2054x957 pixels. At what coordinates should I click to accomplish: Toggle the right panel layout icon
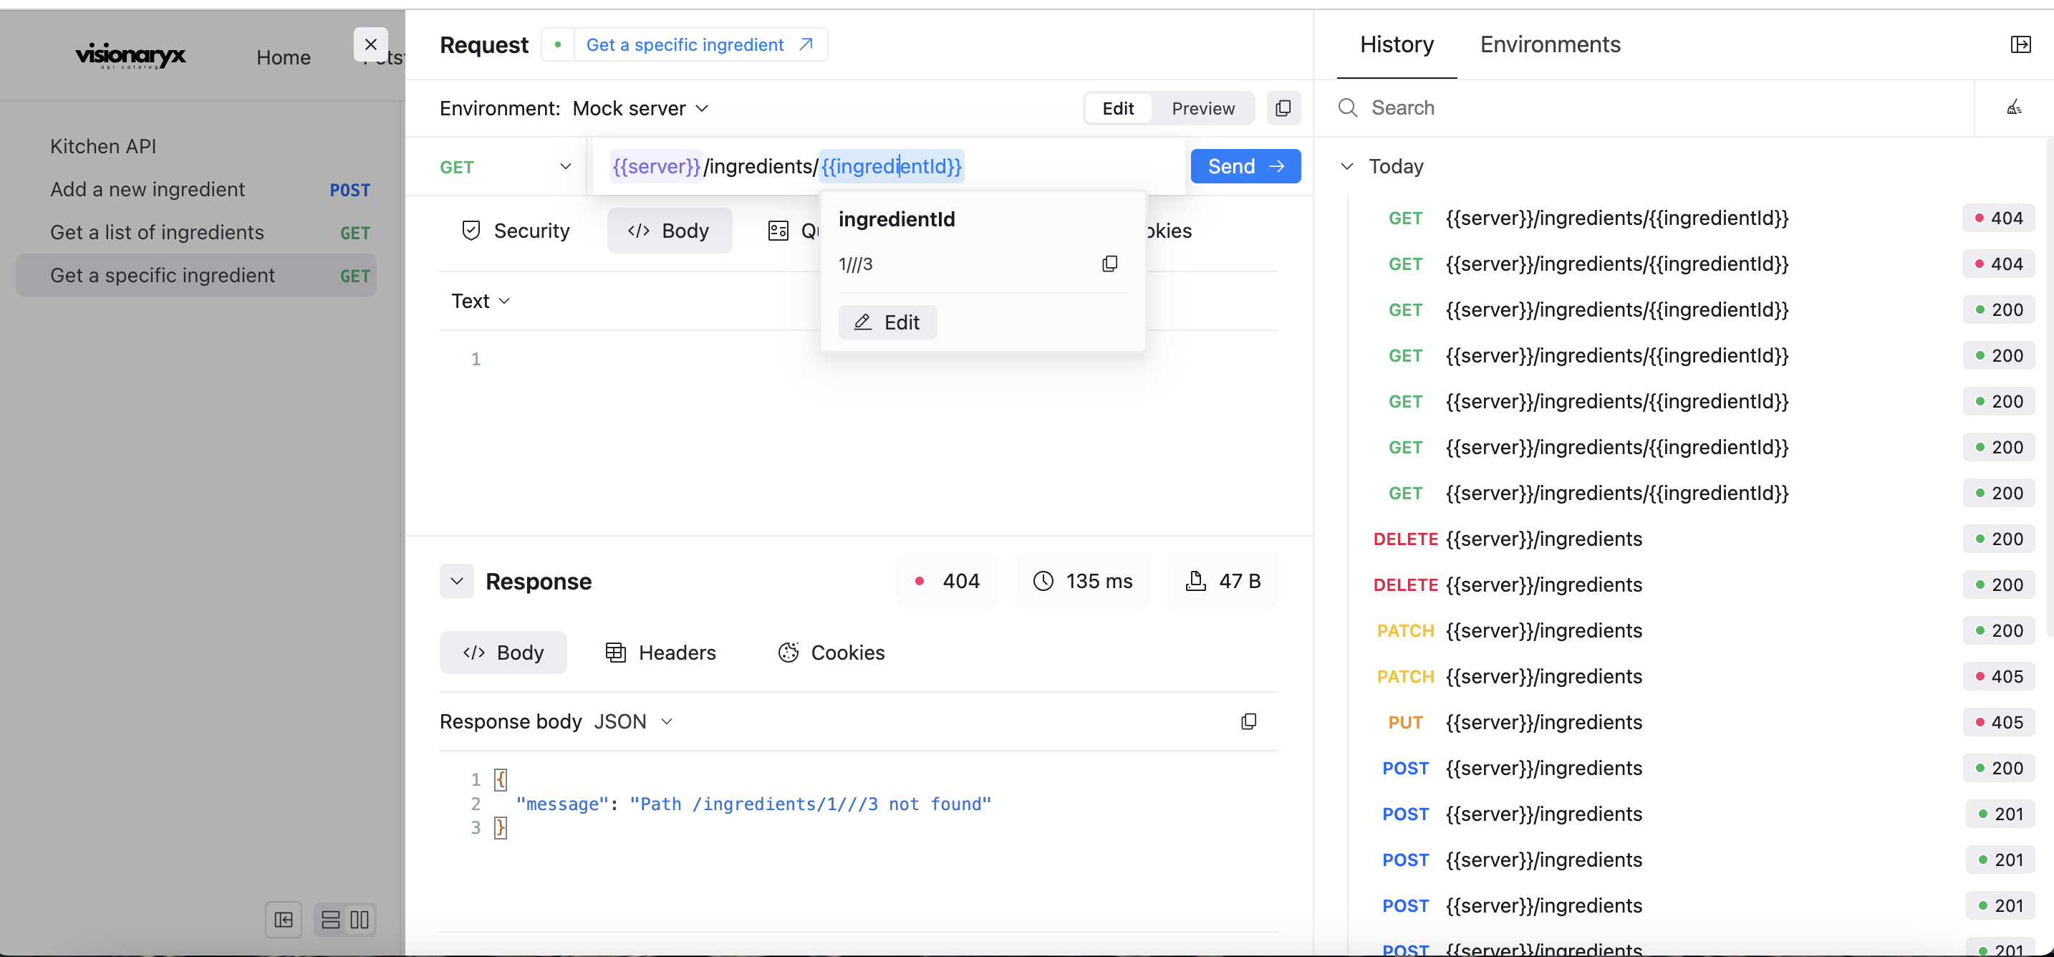2020,44
